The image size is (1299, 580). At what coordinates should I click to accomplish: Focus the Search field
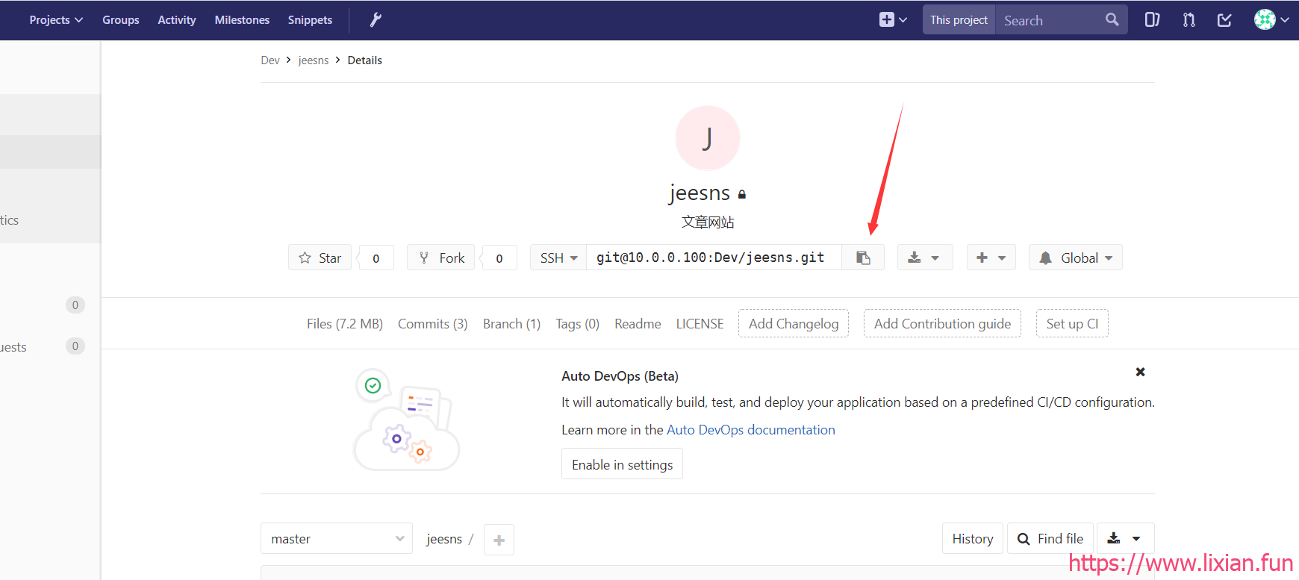coord(1051,20)
